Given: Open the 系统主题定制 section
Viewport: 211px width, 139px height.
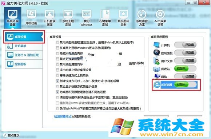Looking at the screenshot, I should pos(68,17).
